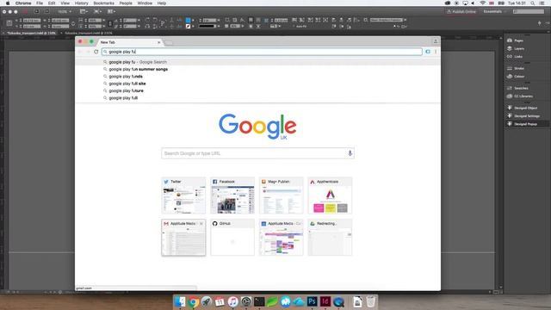Switch to InDesign via Dock icon

[x=325, y=301]
